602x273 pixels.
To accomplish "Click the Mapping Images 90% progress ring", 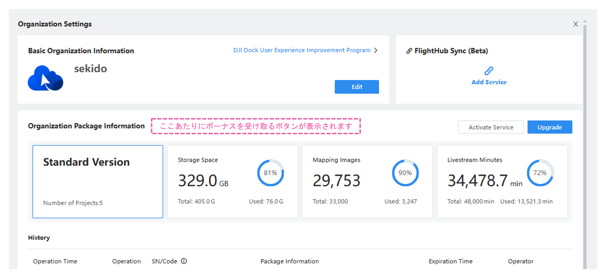I will pos(405,173).
